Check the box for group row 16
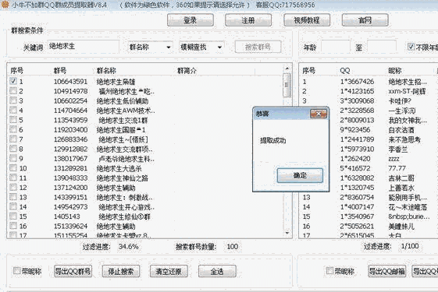The height and width of the screenshot is (292, 438). pyautogui.click(x=12, y=226)
